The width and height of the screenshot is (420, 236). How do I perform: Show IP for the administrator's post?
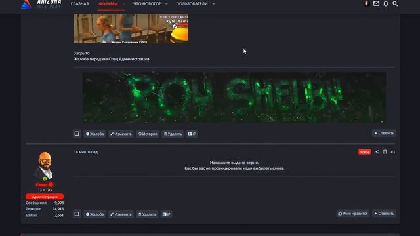coord(166,214)
